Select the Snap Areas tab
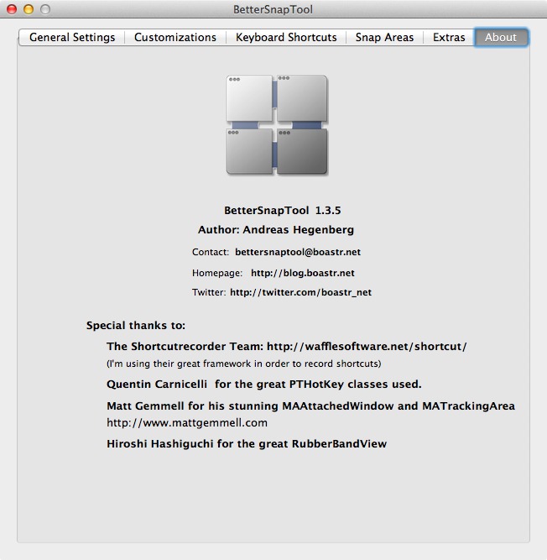The width and height of the screenshot is (547, 560). pos(384,37)
